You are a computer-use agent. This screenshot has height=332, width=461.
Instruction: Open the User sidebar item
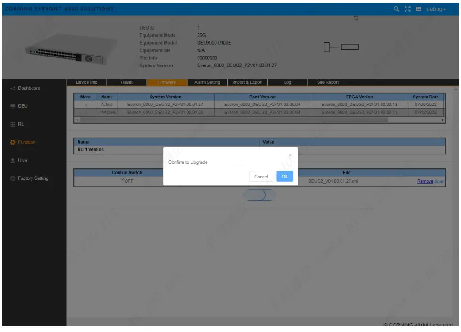coord(23,161)
